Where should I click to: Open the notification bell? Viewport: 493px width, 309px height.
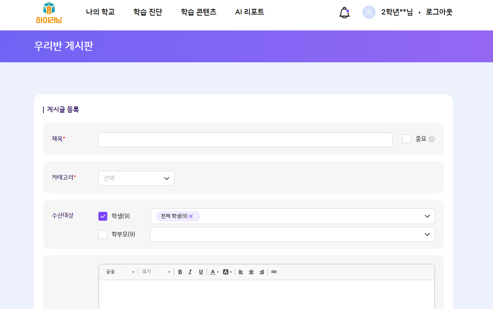345,13
